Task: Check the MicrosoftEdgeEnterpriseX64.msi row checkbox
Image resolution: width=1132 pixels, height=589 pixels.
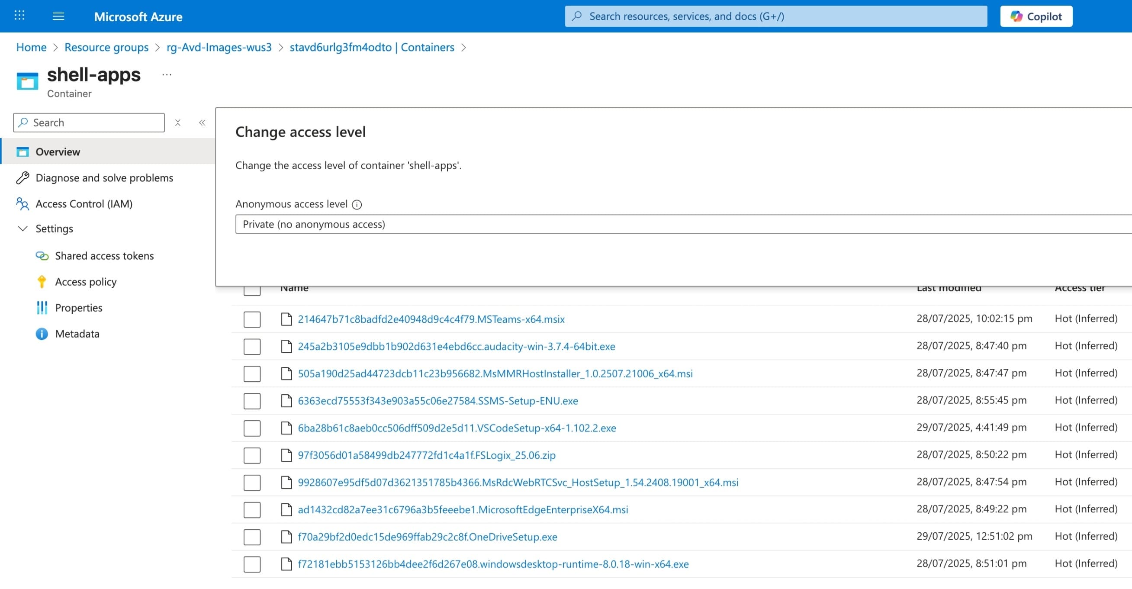Action: tap(252, 510)
